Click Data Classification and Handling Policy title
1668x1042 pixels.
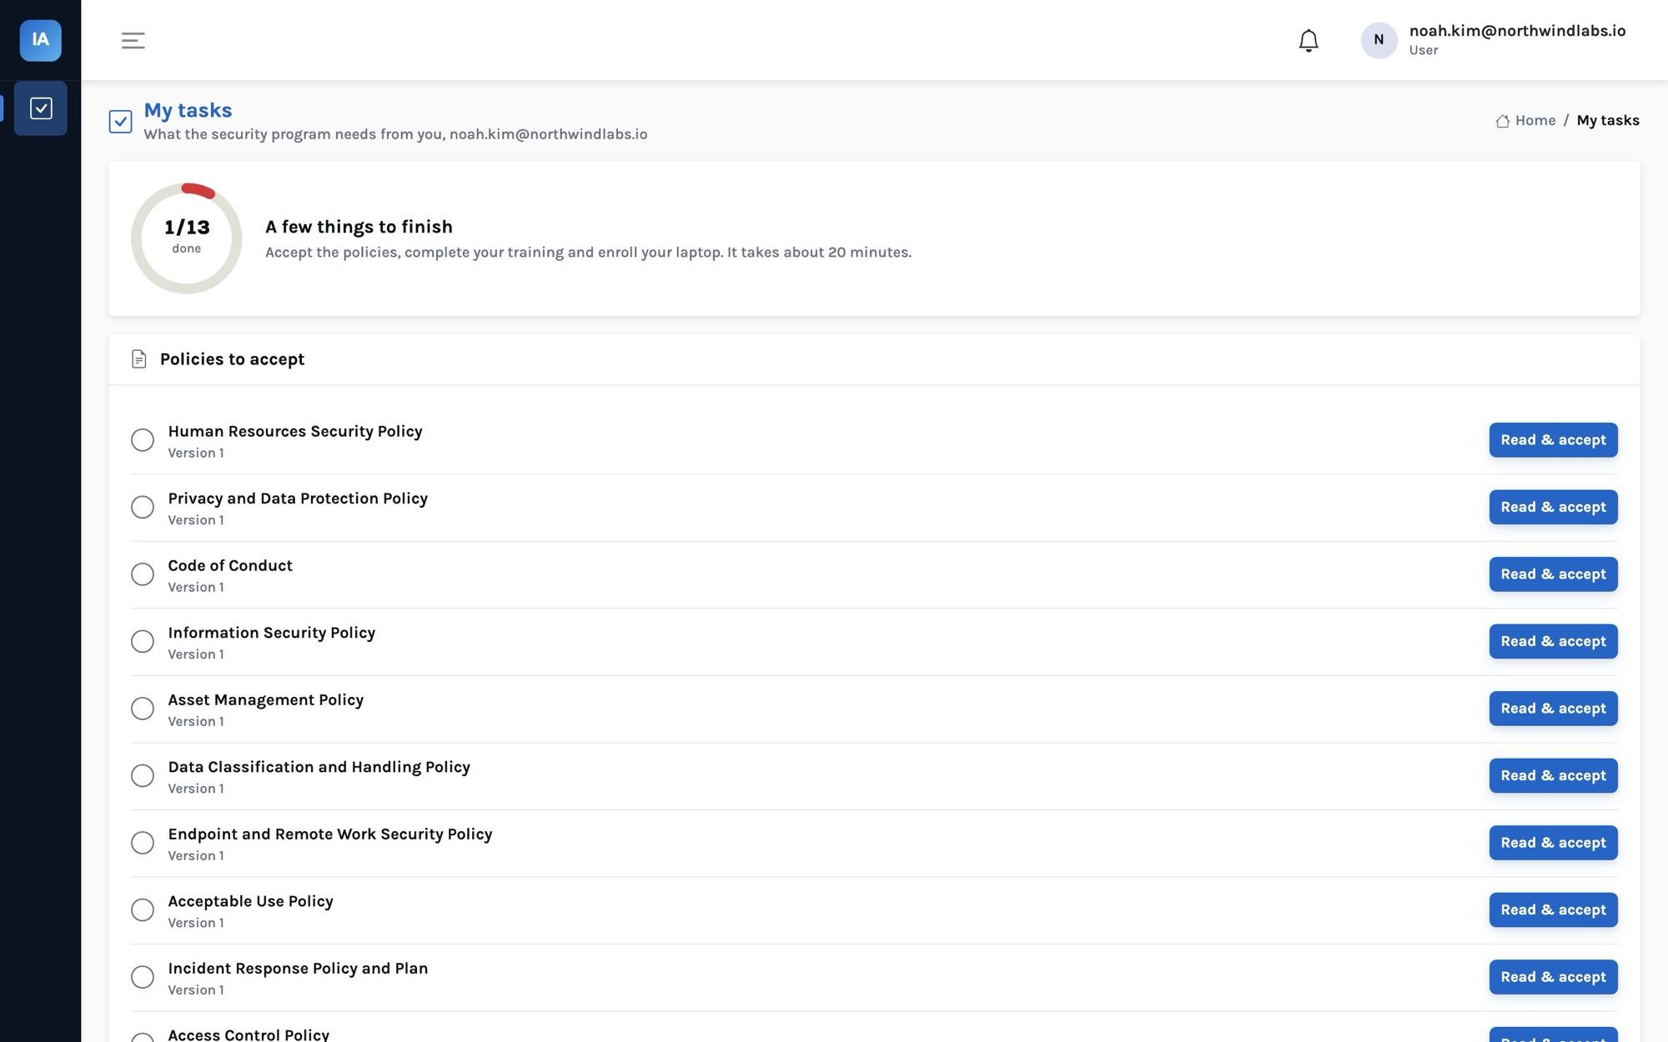point(319,767)
